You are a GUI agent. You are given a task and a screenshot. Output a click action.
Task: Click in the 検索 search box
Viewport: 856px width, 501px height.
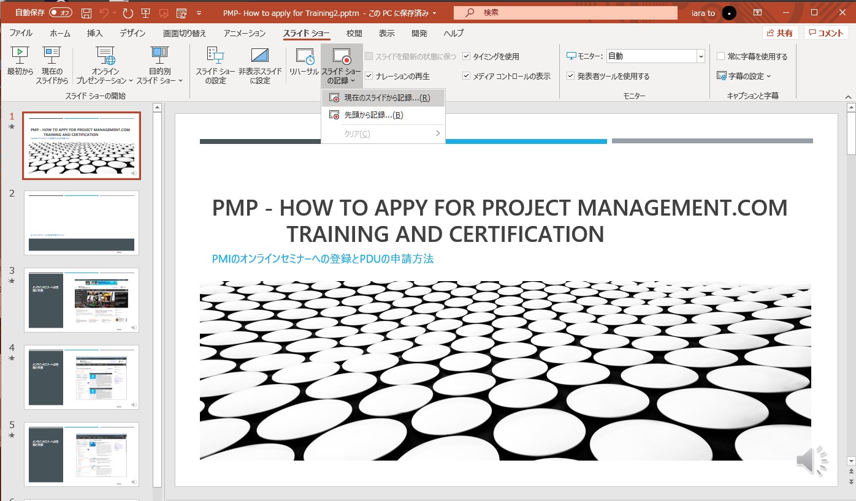click(x=565, y=13)
